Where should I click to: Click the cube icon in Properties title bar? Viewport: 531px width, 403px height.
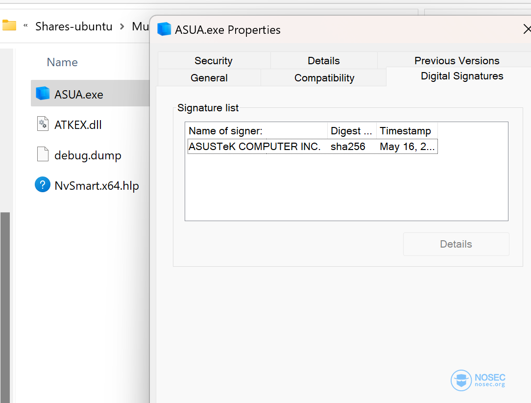click(164, 29)
